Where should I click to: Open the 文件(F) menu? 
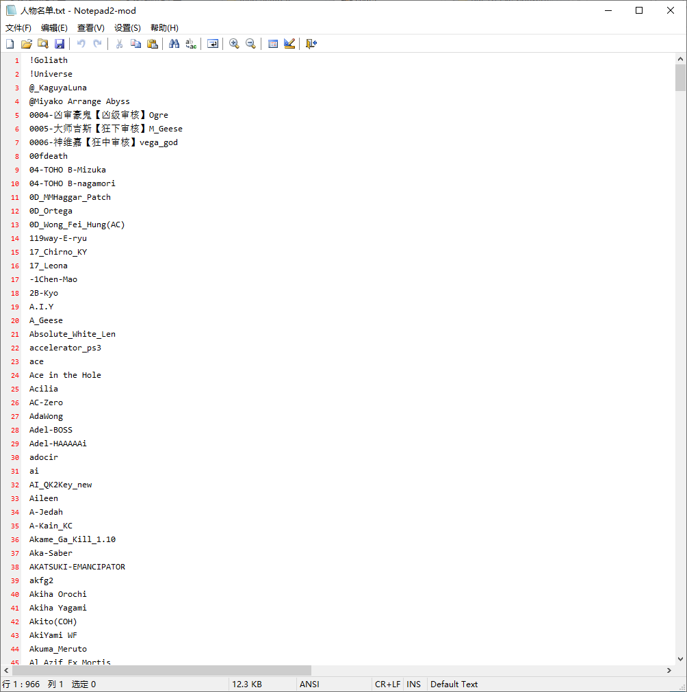(18, 28)
